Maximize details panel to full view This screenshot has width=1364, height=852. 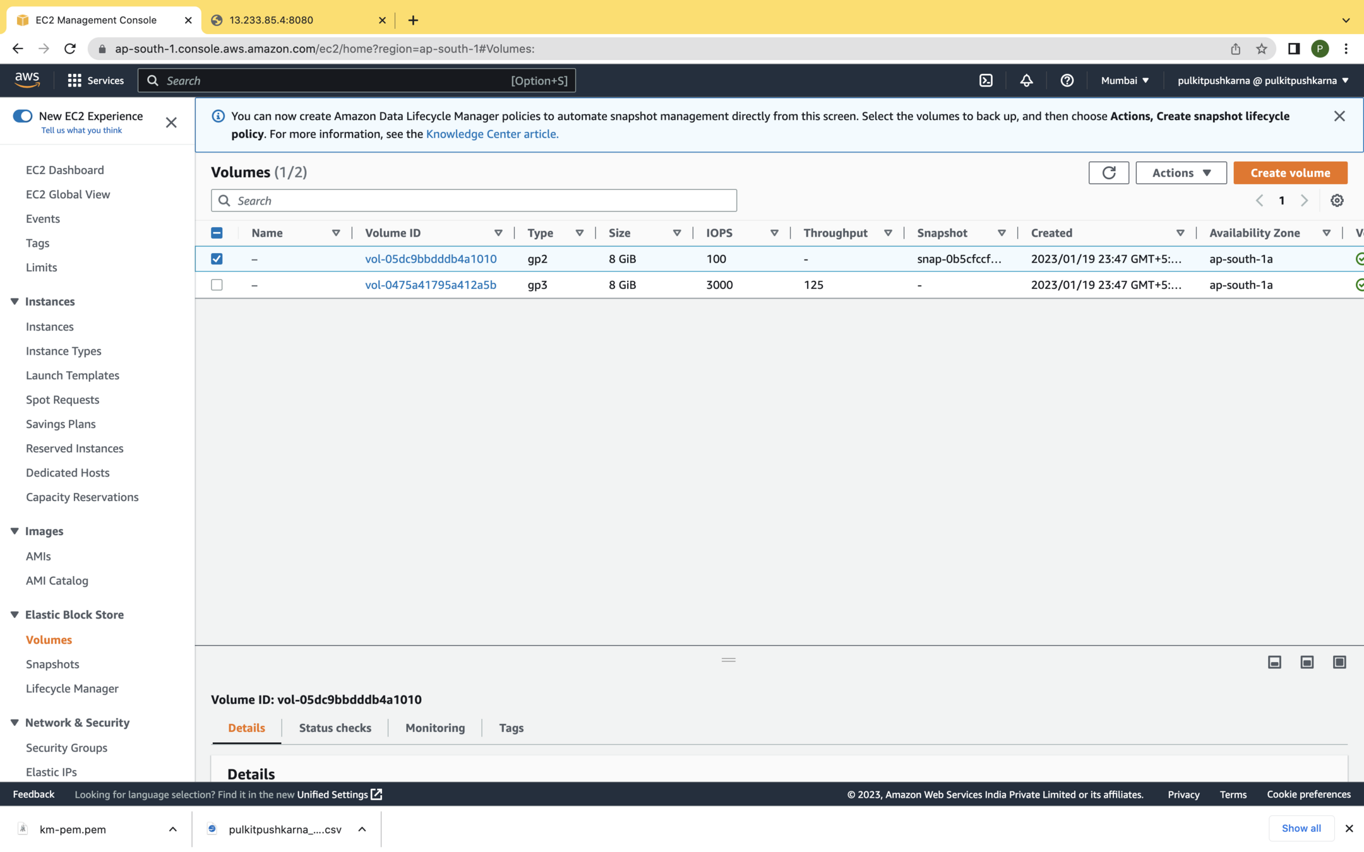pos(1339,662)
